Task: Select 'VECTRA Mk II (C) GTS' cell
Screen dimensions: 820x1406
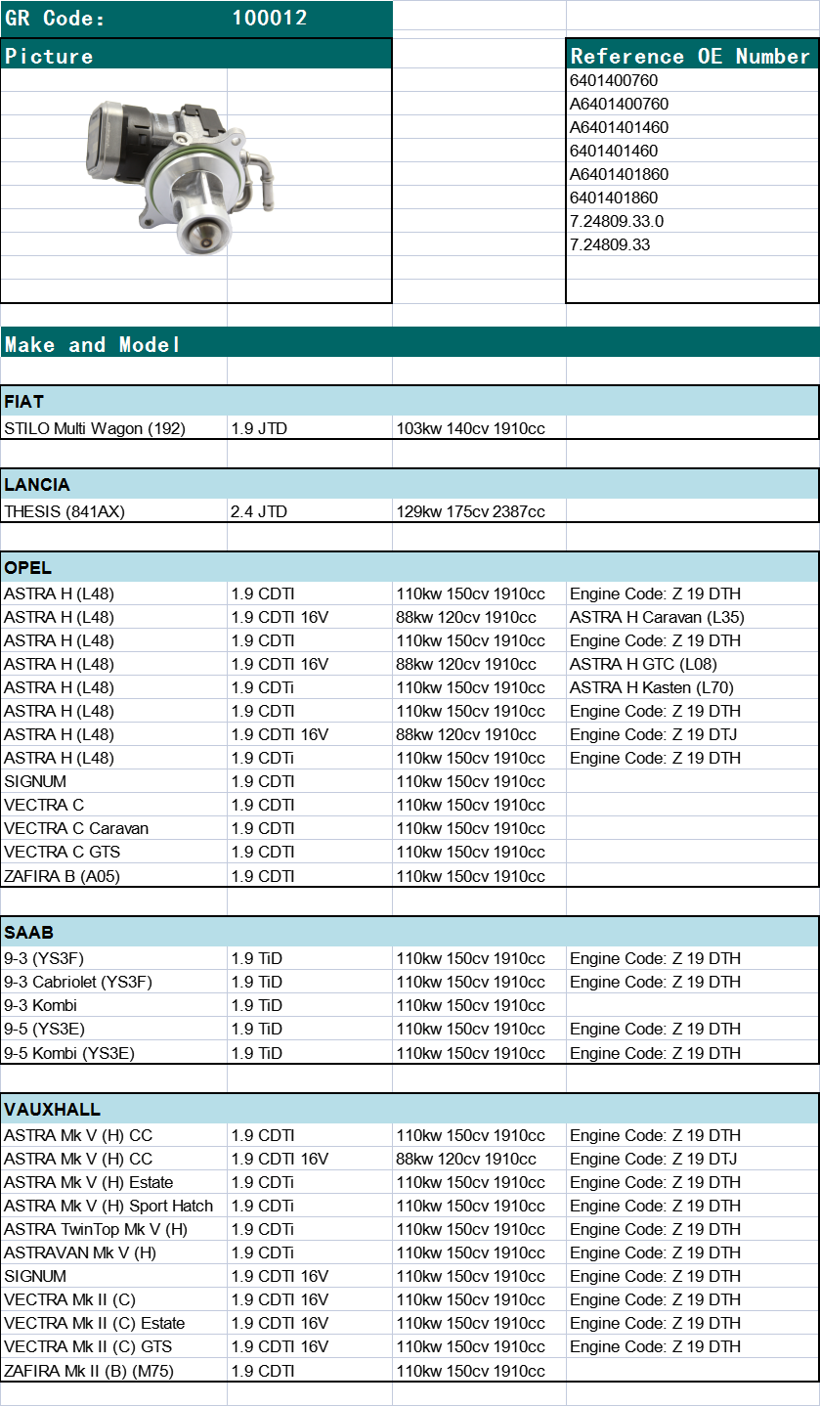Action: click(x=87, y=1346)
